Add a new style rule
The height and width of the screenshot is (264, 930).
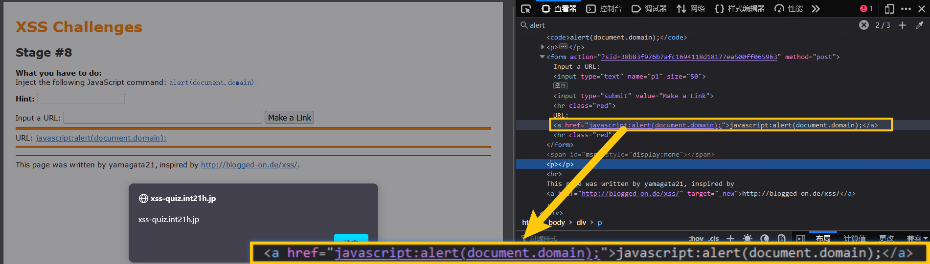[x=730, y=238]
